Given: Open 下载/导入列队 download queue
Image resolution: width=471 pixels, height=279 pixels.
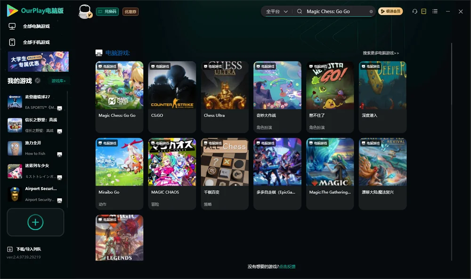Looking at the screenshot, I should coord(24,249).
